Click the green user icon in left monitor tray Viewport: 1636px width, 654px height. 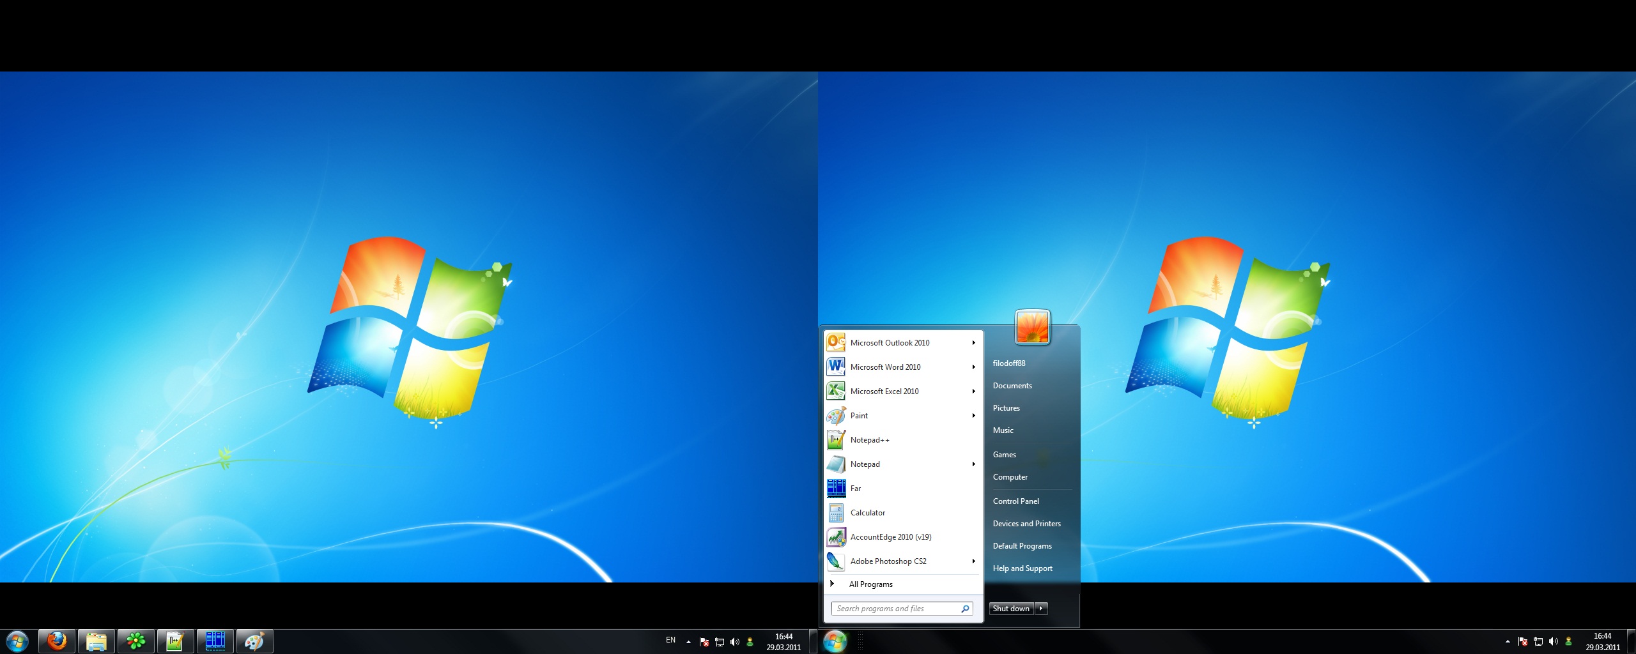pos(750,642)
